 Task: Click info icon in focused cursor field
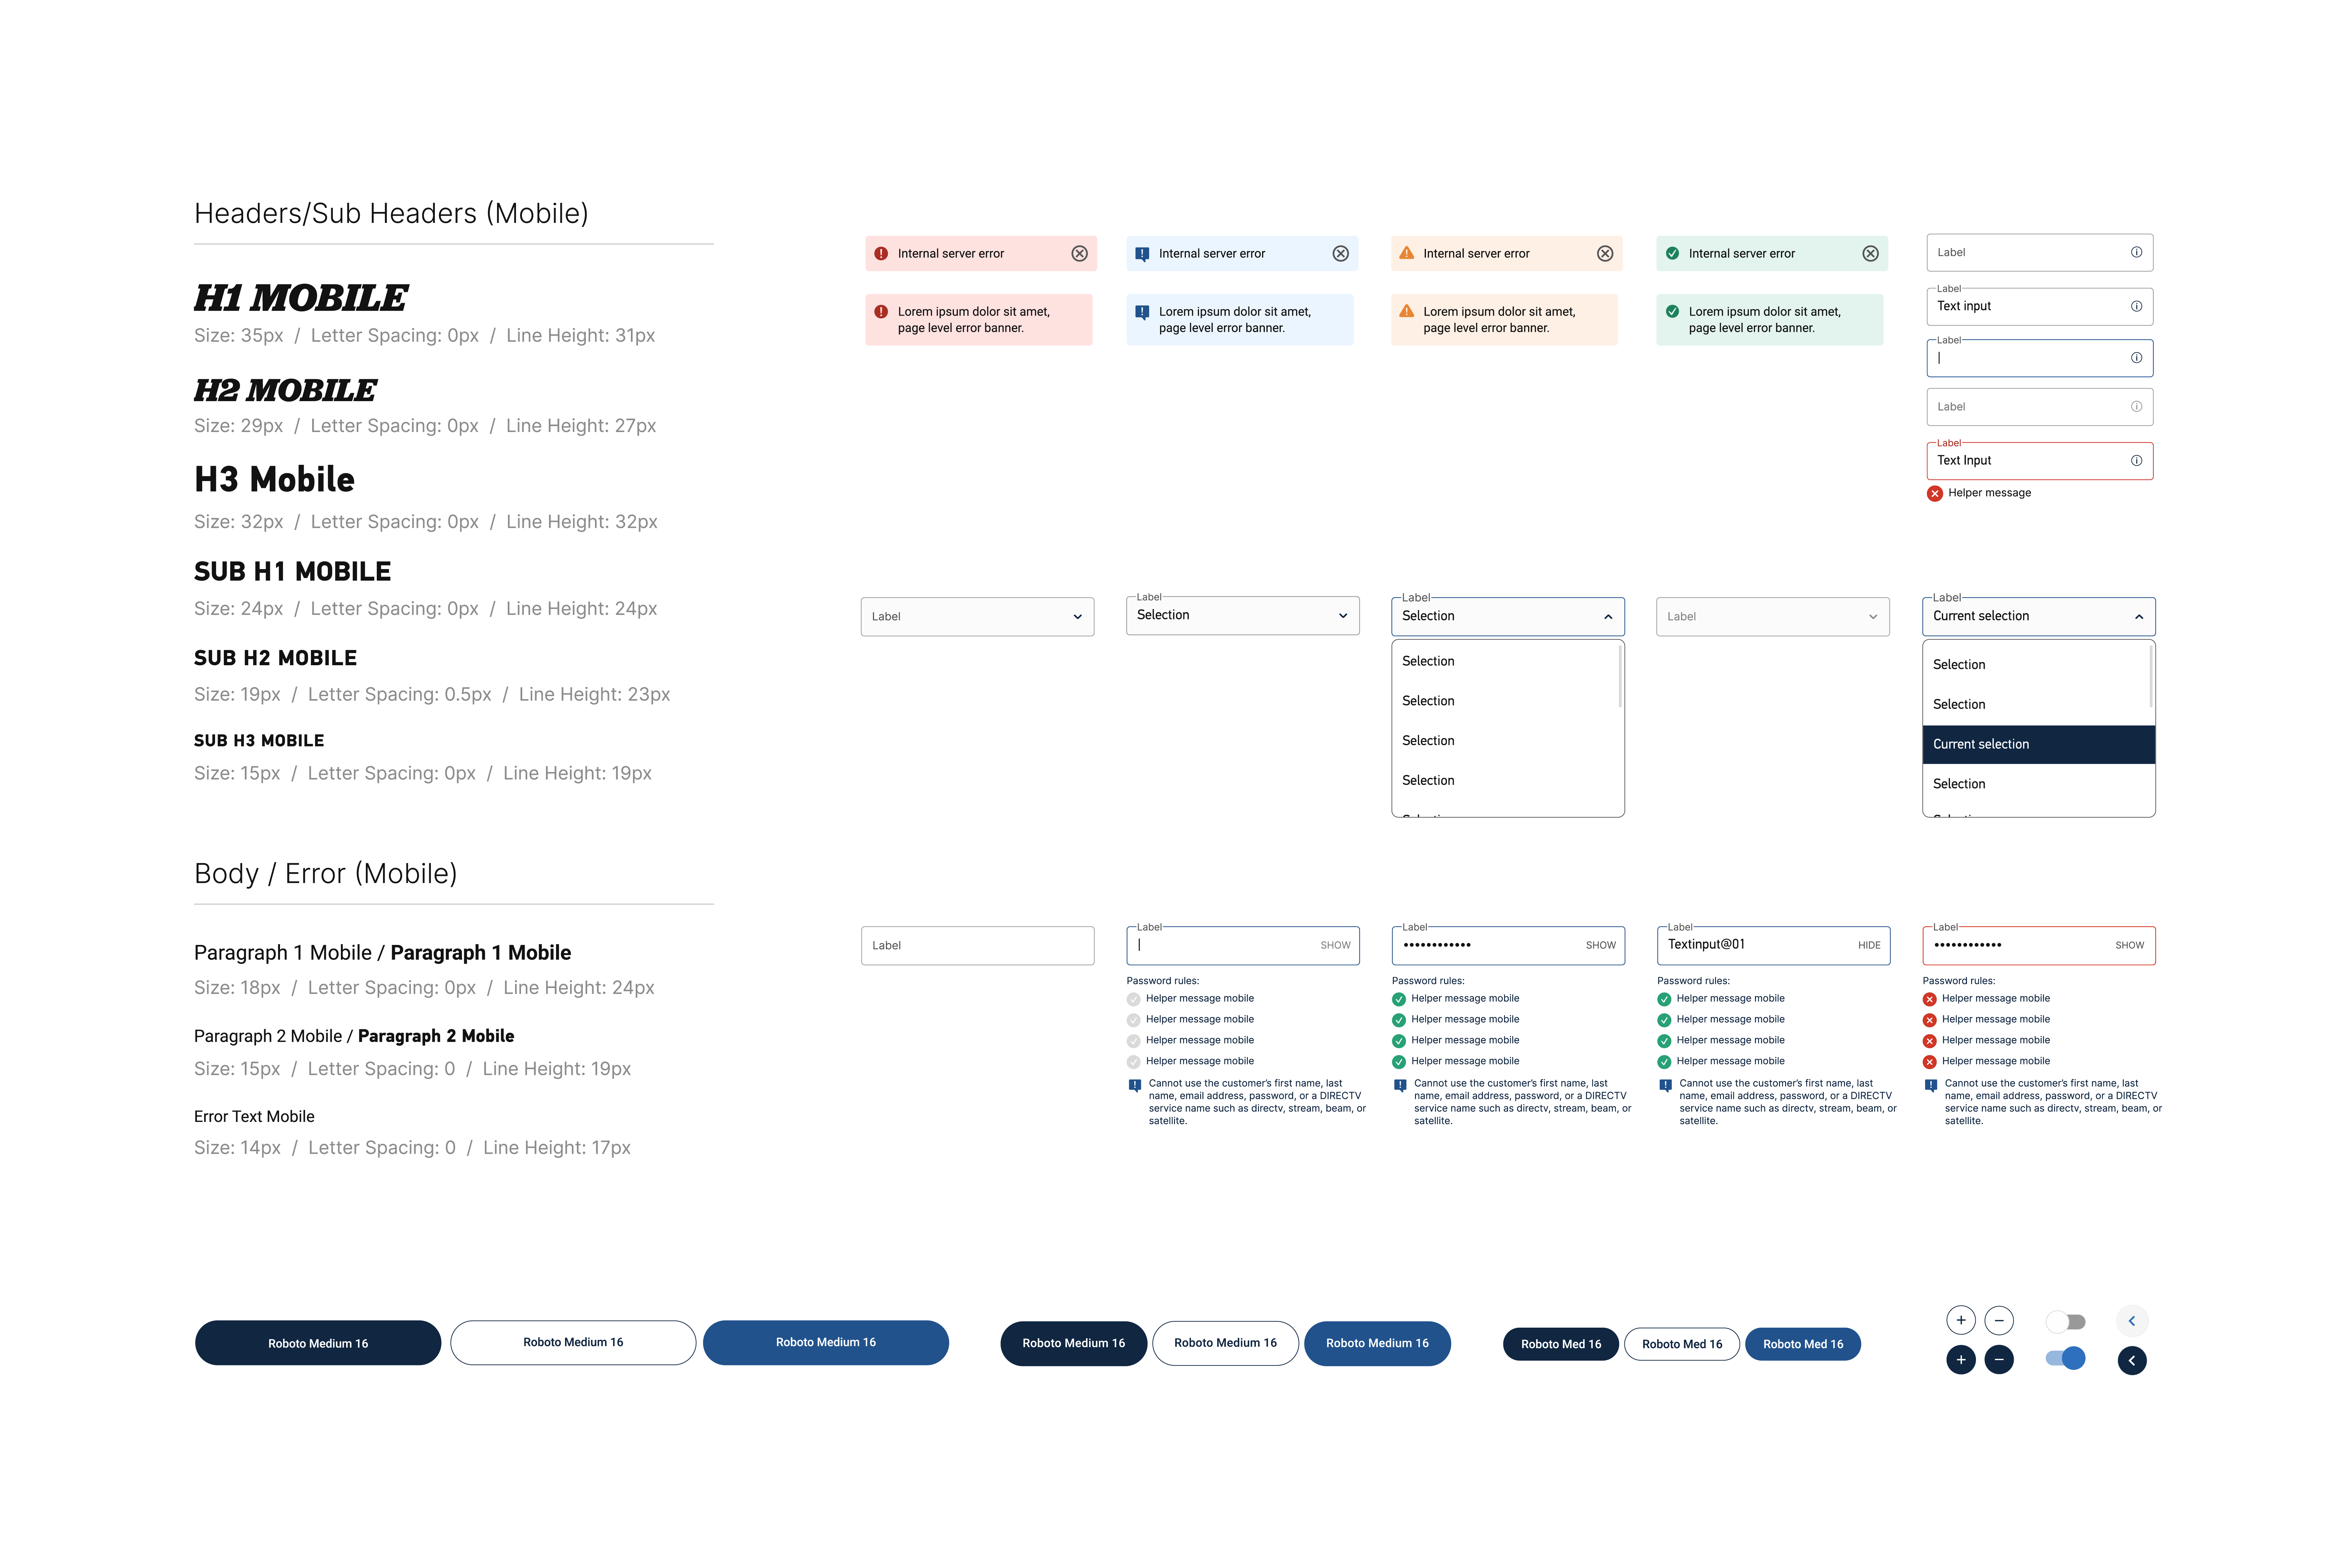(2136, 358)
